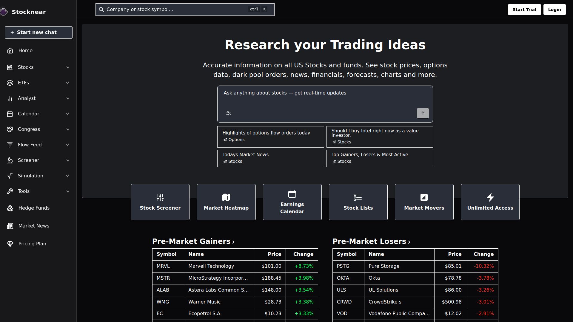Expand the Screener sidebar section

click(68, 160)
